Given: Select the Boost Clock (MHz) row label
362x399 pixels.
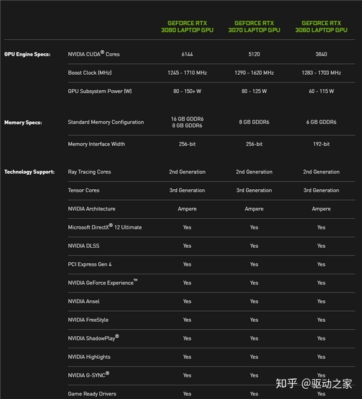Looking at the screenshot, I should [x=90, y=73].
